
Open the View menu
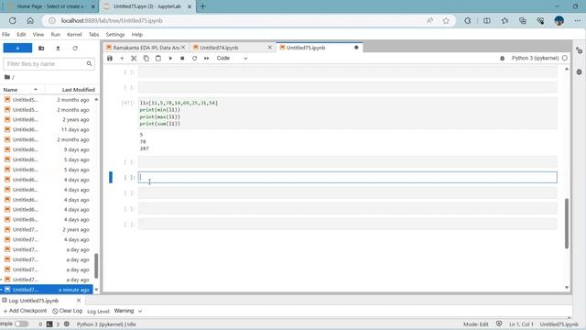click(x=38, y=35)
